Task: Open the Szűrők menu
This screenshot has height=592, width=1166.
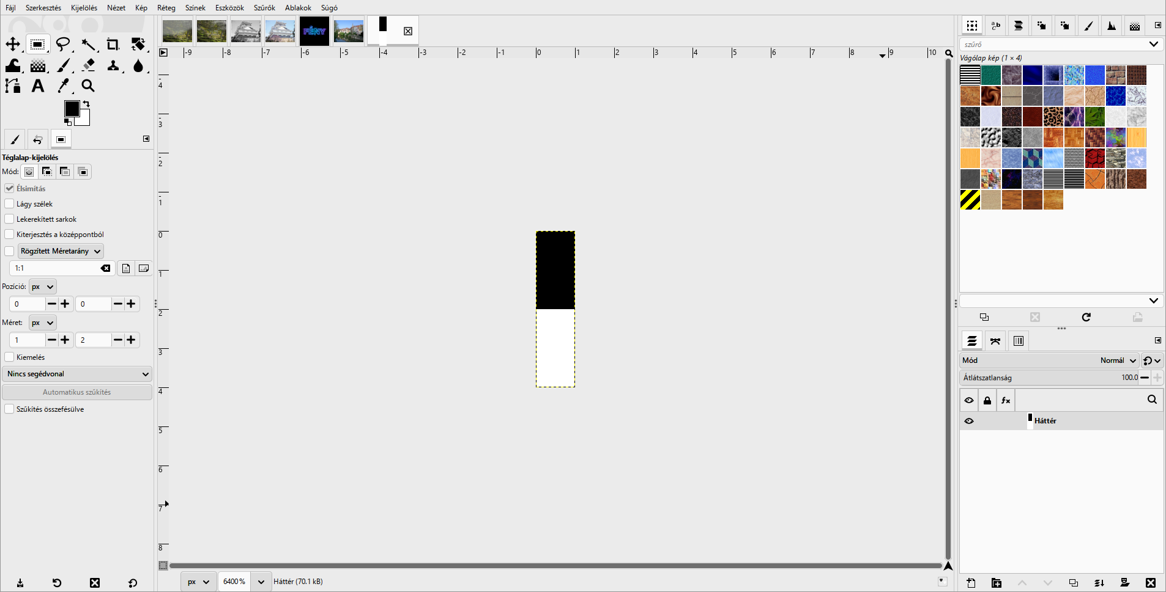Action: point(264,8)
